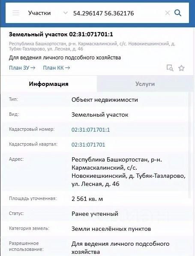The image size is (195, 256).
Task: Click the heading Земельный участок 02:31:071701:1
Action: pyautogui.click(x=61, y=35)
